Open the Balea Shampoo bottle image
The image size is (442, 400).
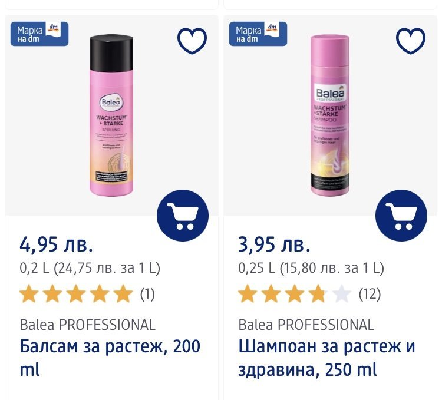point(330,115)
